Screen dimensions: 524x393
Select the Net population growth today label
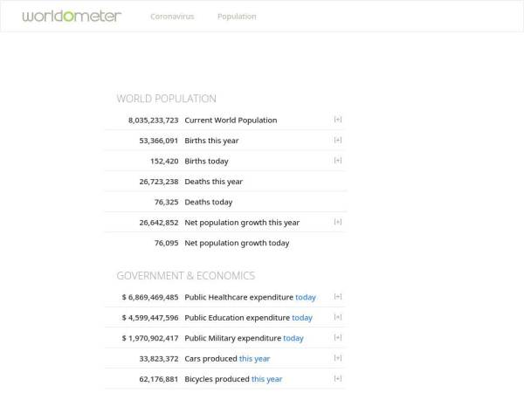click(x=237, y=243)
